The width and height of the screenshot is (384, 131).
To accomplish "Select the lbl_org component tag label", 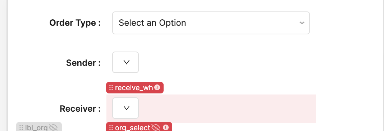I will [x=36, y=127].
